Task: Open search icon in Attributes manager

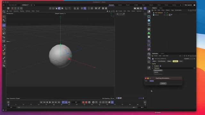Action: [x=186, y=56]
